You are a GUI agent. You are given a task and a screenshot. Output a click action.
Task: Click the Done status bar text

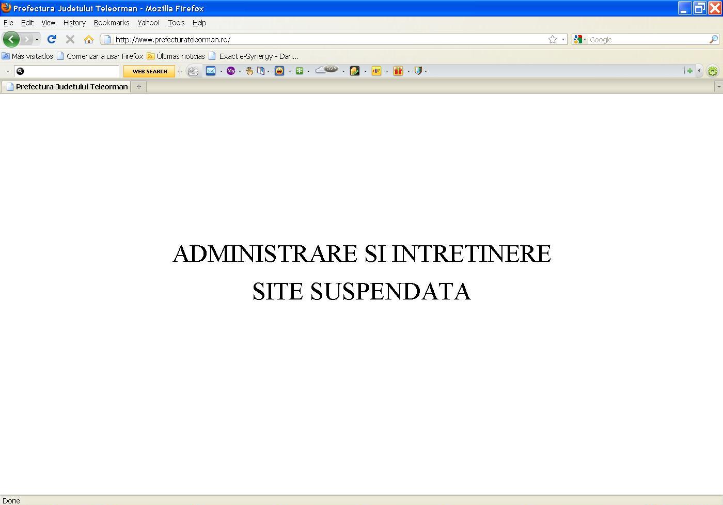11,500
